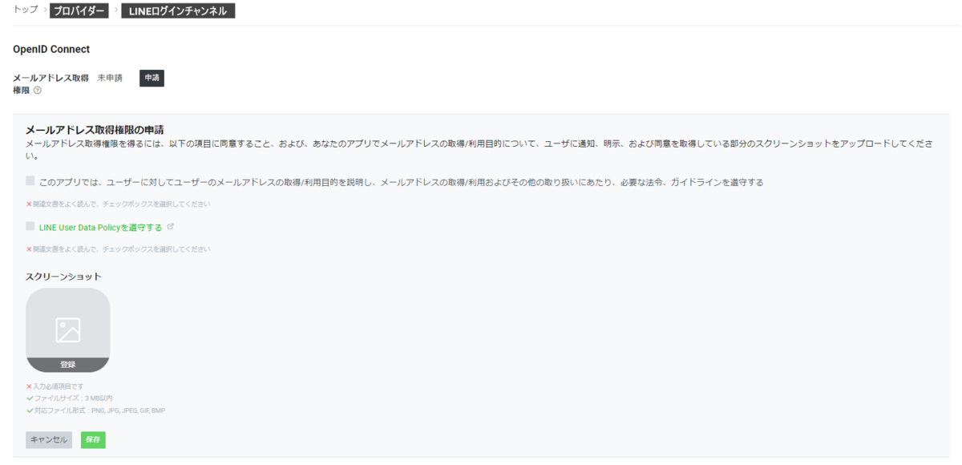Open the LINEログインチャンネル breadcrumb
Screen dimensions: 962x465
(178, 11)
